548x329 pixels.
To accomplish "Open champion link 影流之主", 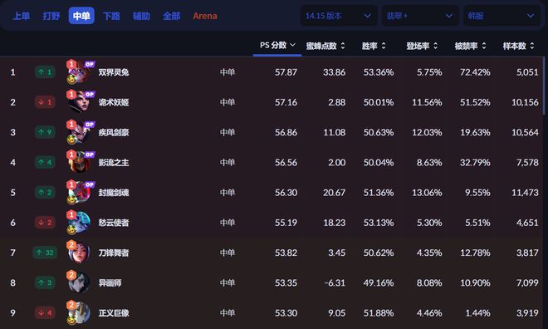I will coord(114,163).
